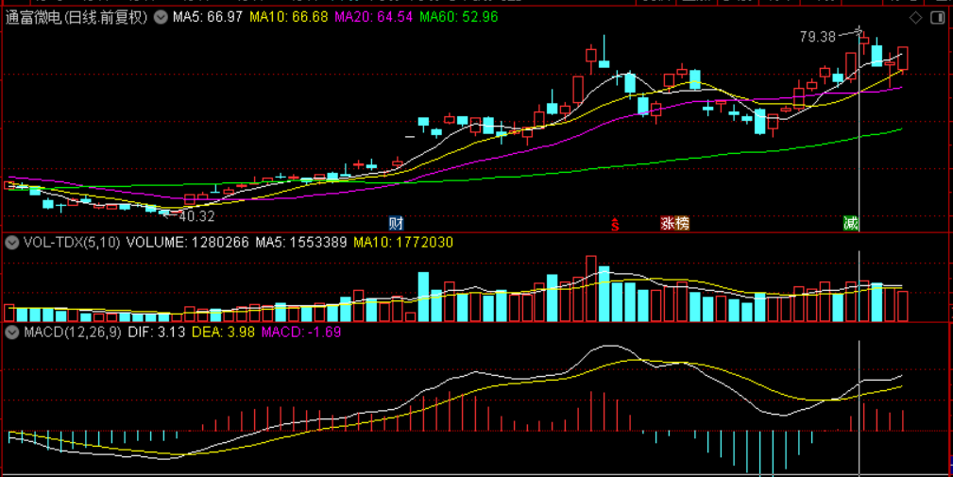Click the MACD(12,26,9) indicator name
The image size is (953, 477).
click(73, 332)
